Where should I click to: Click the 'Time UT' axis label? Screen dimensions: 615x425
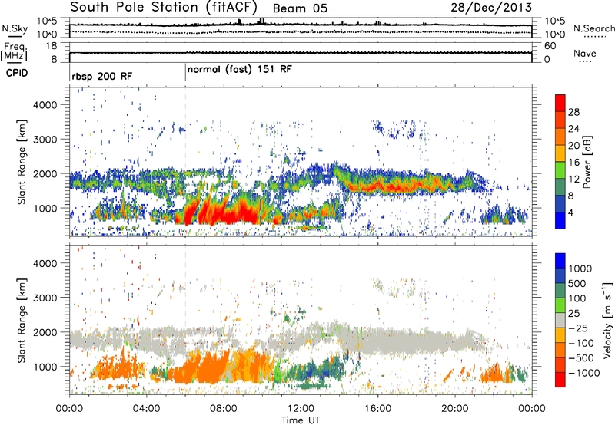(301, 420)
